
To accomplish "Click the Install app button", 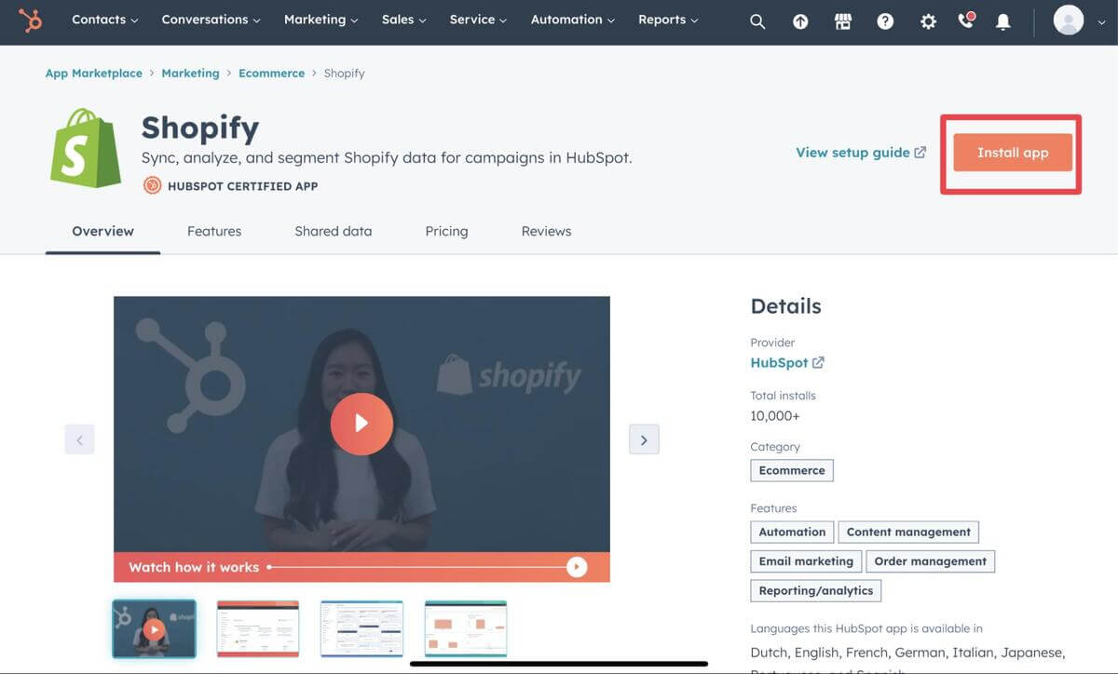I will click(1013, 153).
